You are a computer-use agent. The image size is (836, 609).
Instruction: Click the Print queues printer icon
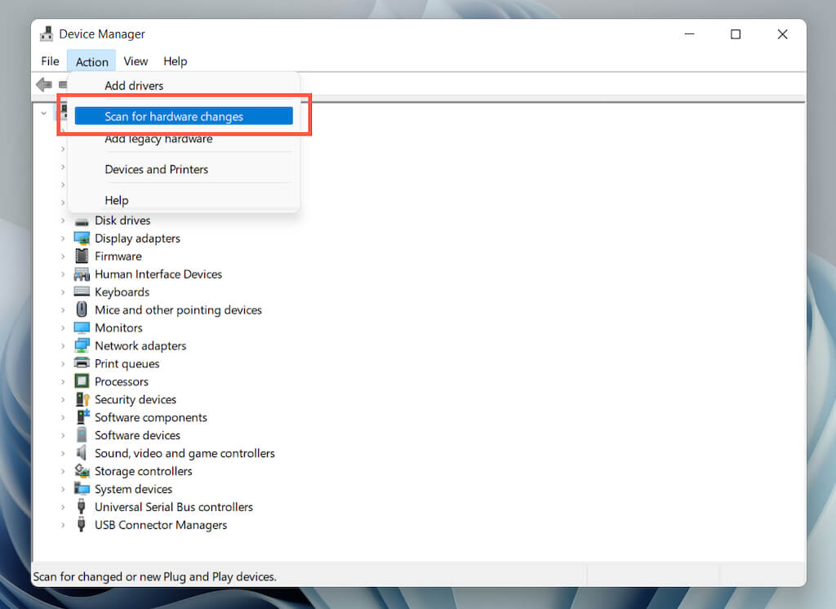[82, 363]
